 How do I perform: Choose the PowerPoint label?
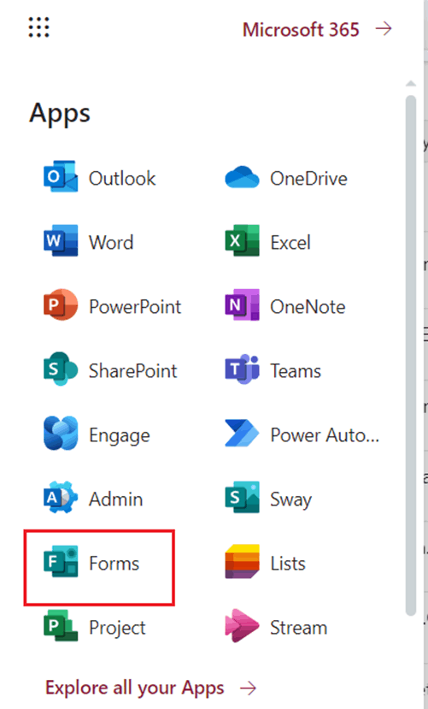[x=134, y=306]
